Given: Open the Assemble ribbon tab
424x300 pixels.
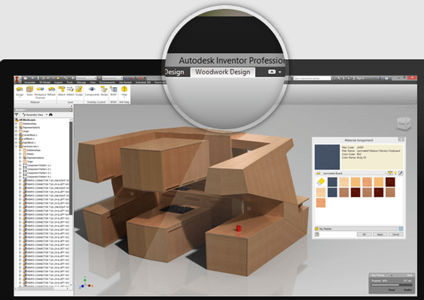Looking at the screenshot, I should 30,82.
